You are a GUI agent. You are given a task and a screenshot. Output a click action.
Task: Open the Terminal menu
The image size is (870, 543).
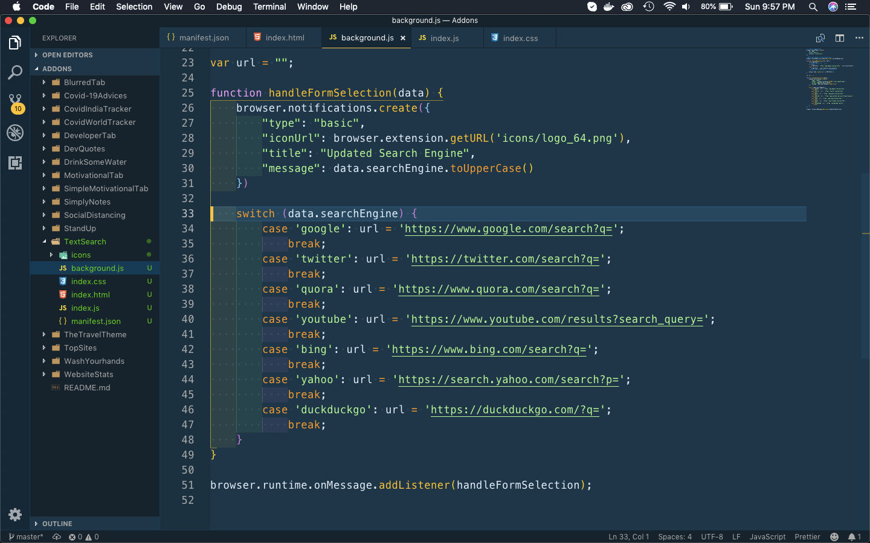[x=269, y=7]
